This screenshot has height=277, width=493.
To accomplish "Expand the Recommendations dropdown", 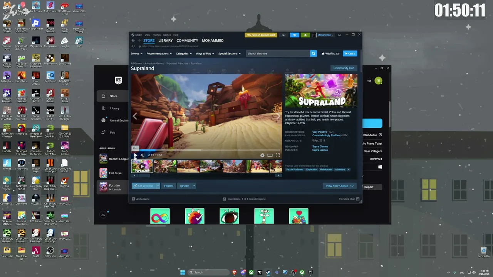I will pos(159,53).
